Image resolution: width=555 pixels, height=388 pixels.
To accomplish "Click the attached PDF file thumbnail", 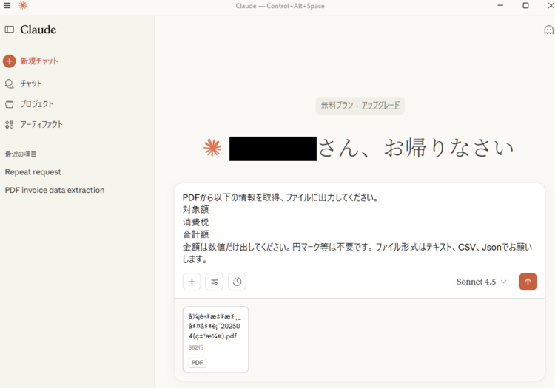I will 215,339.
